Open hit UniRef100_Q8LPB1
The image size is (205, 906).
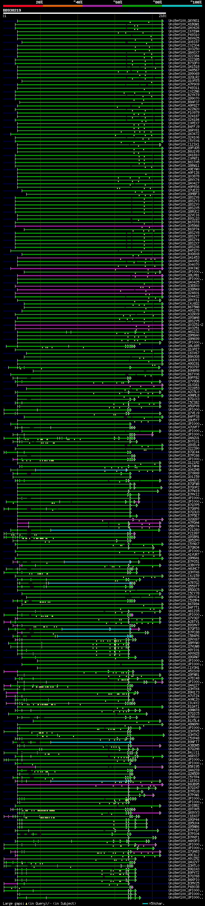click(x=184, y=275)
